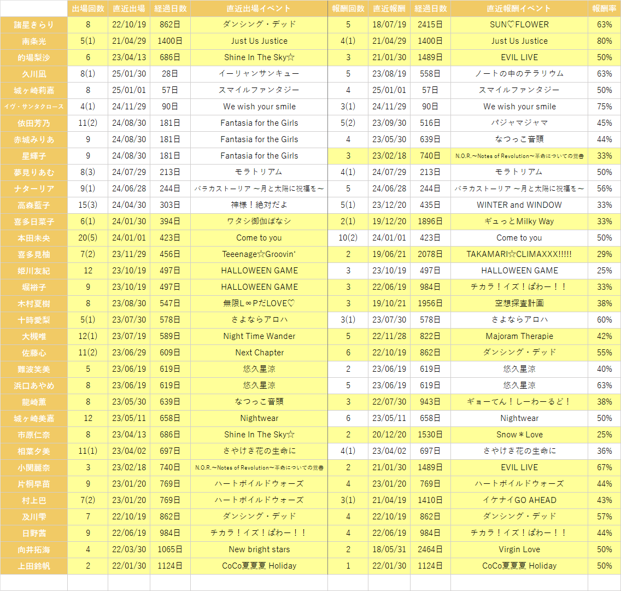Screen dimensions: 621x591
Task: Select the 片桐早苗 name cell
Action: pyautogui.click(x=34, y=484)
